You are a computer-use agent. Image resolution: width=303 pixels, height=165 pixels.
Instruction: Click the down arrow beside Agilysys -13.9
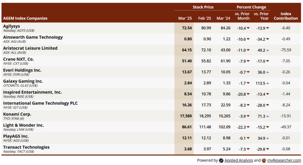(267, 28)
